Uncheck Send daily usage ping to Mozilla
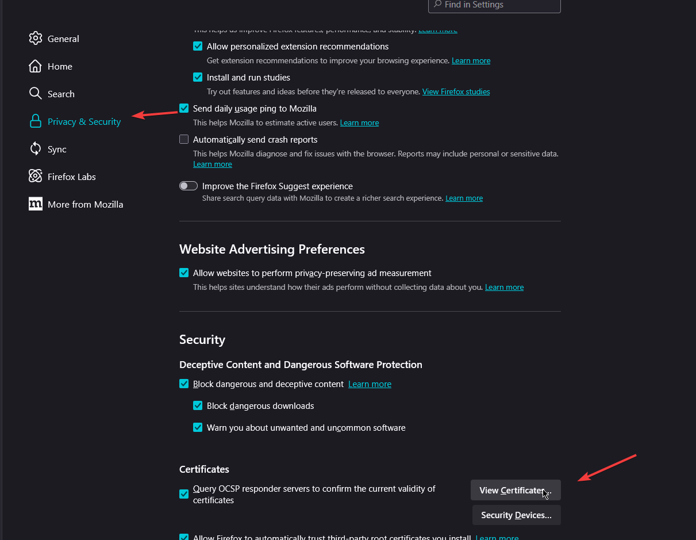Screen dimensions: 696x540 (184, 108)
